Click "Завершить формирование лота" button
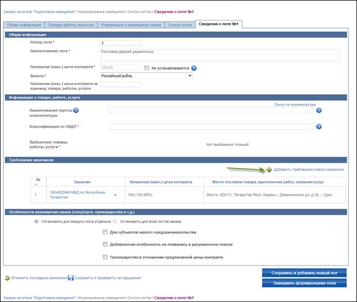Viewport: 357px width, 302px height. click(x=304, y=283)
